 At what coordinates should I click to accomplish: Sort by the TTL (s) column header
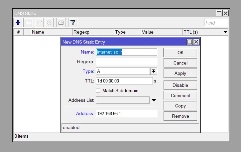coord(201,32)
